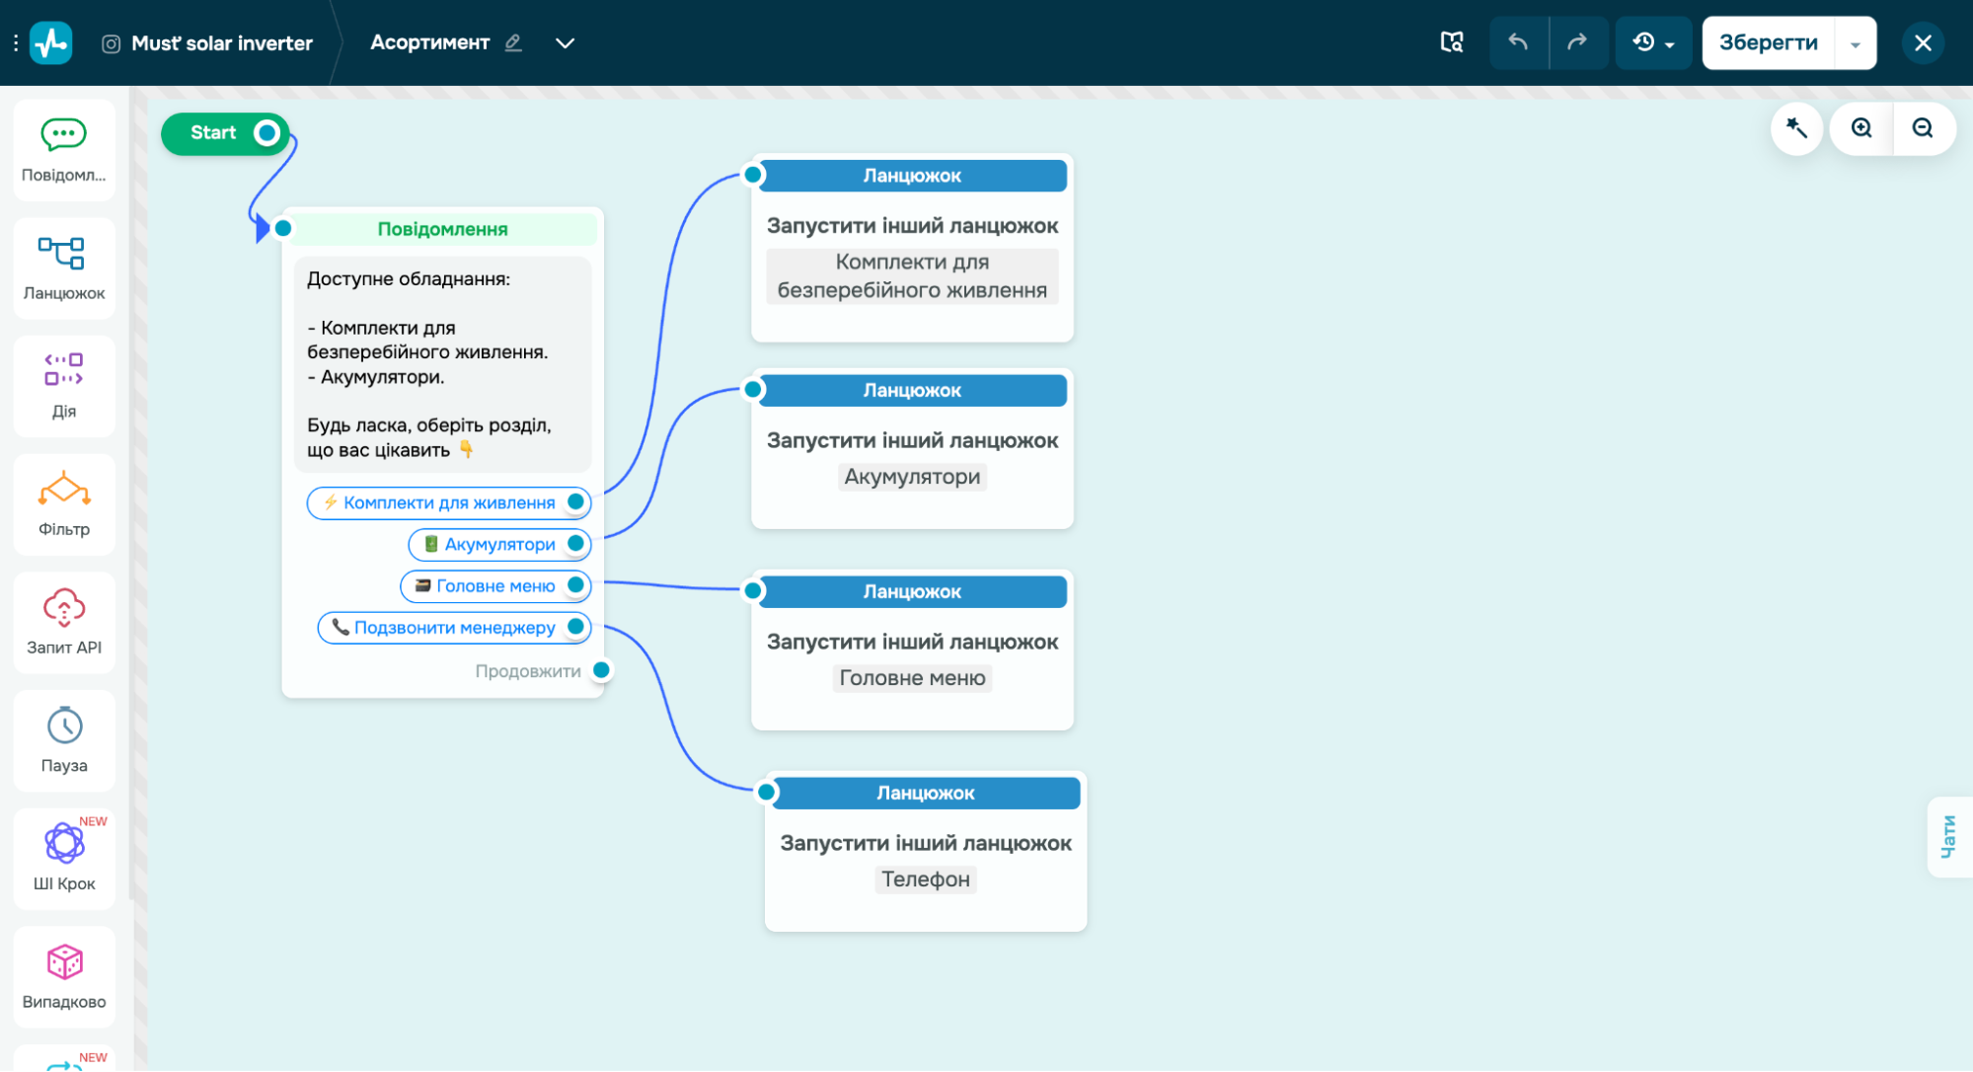Zoom in on the canvas

[1861, 128]
